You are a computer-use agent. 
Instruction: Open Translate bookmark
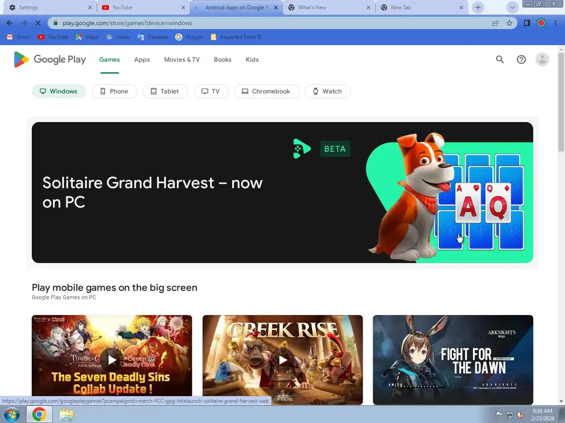click(x=153, y=37)
